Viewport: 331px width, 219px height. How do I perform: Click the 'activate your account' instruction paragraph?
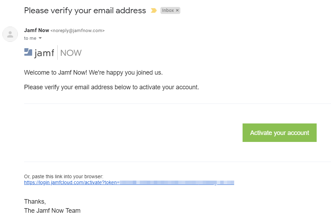click(x=111, y=87)
